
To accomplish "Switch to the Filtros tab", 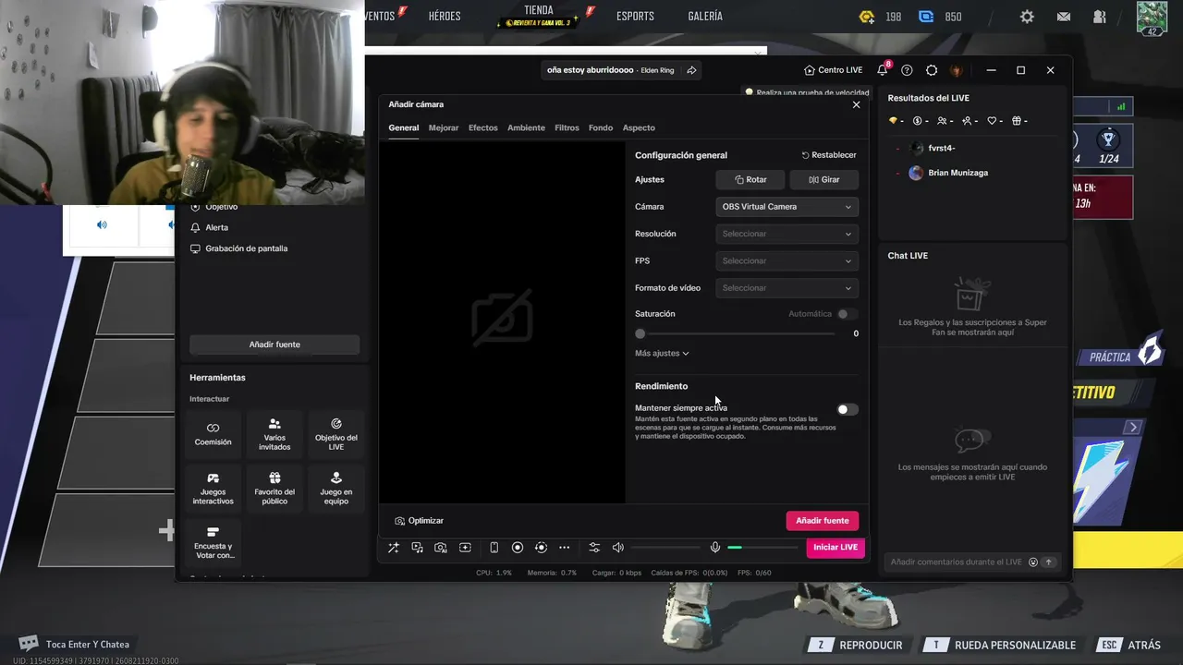I will pos(567,127).
